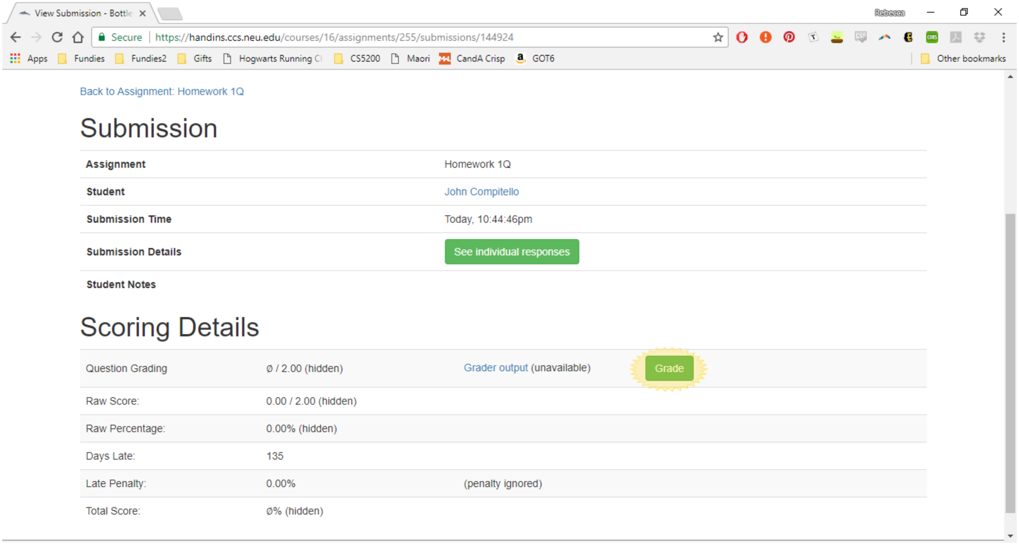The width and height of the screenshot is (1019, 545).
Task: Expand the Other bookmarks folder
Action: 964,59
